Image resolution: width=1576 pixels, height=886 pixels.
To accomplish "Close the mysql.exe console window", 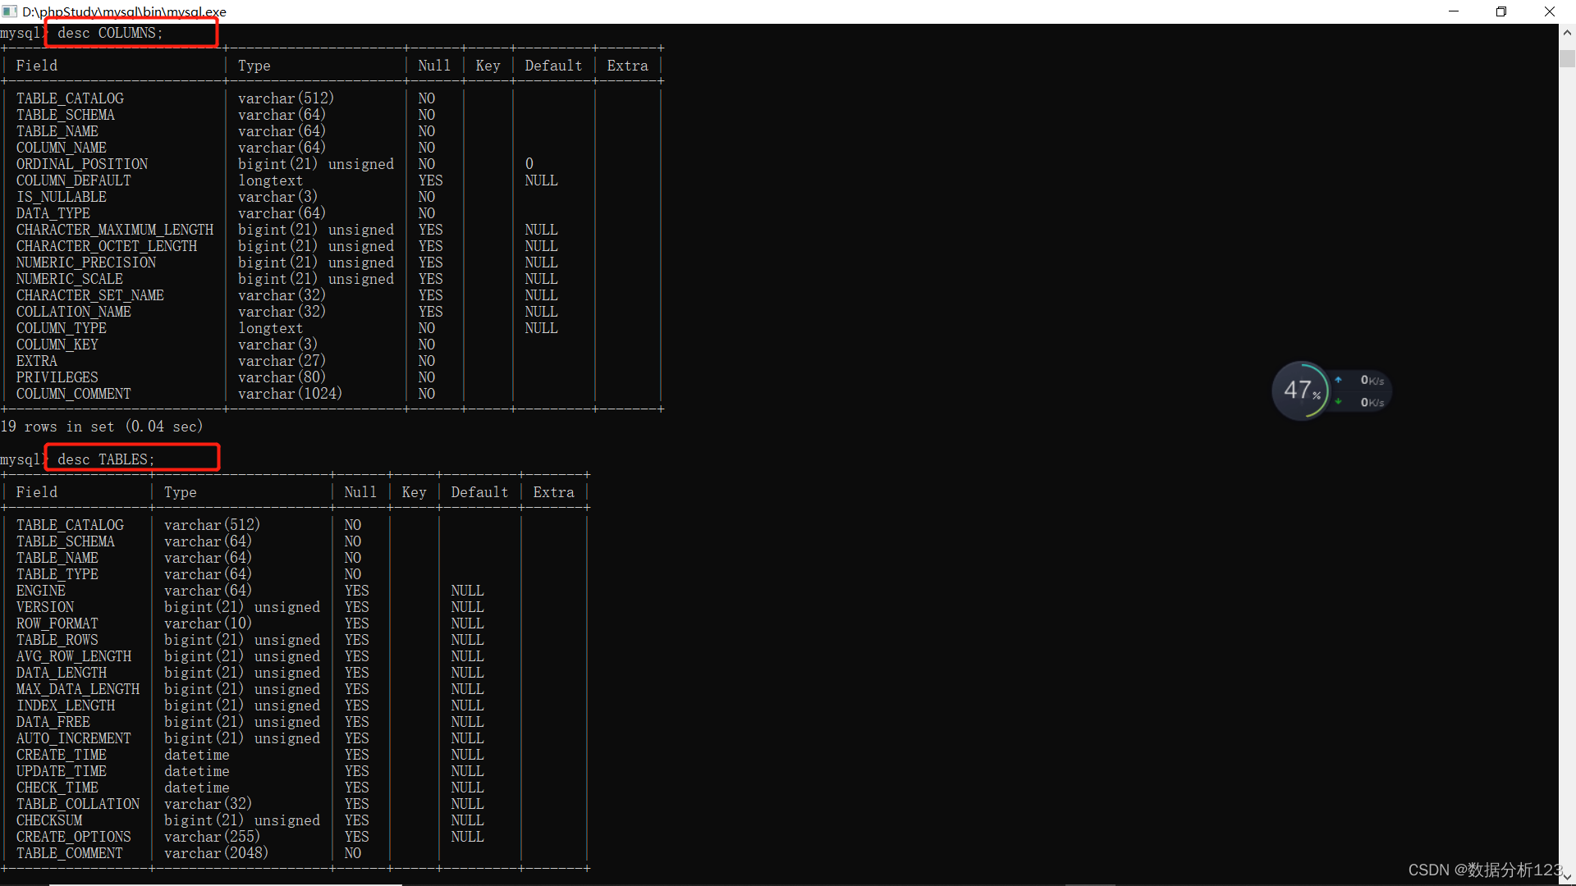I will [x=1550, y=11].
